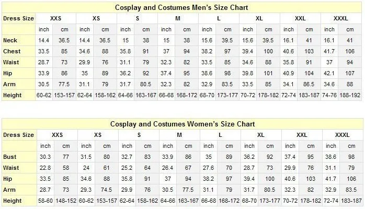
Task: Select the XXS header in men's chart
Action: [x=55, y=18]
